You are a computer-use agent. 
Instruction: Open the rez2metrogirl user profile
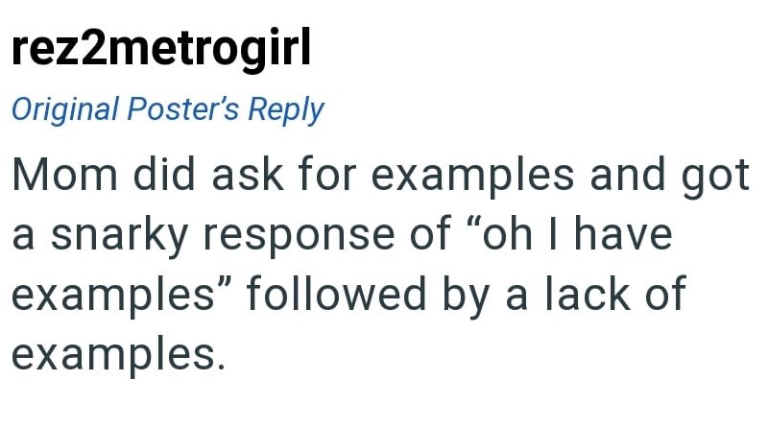point(161,49)
